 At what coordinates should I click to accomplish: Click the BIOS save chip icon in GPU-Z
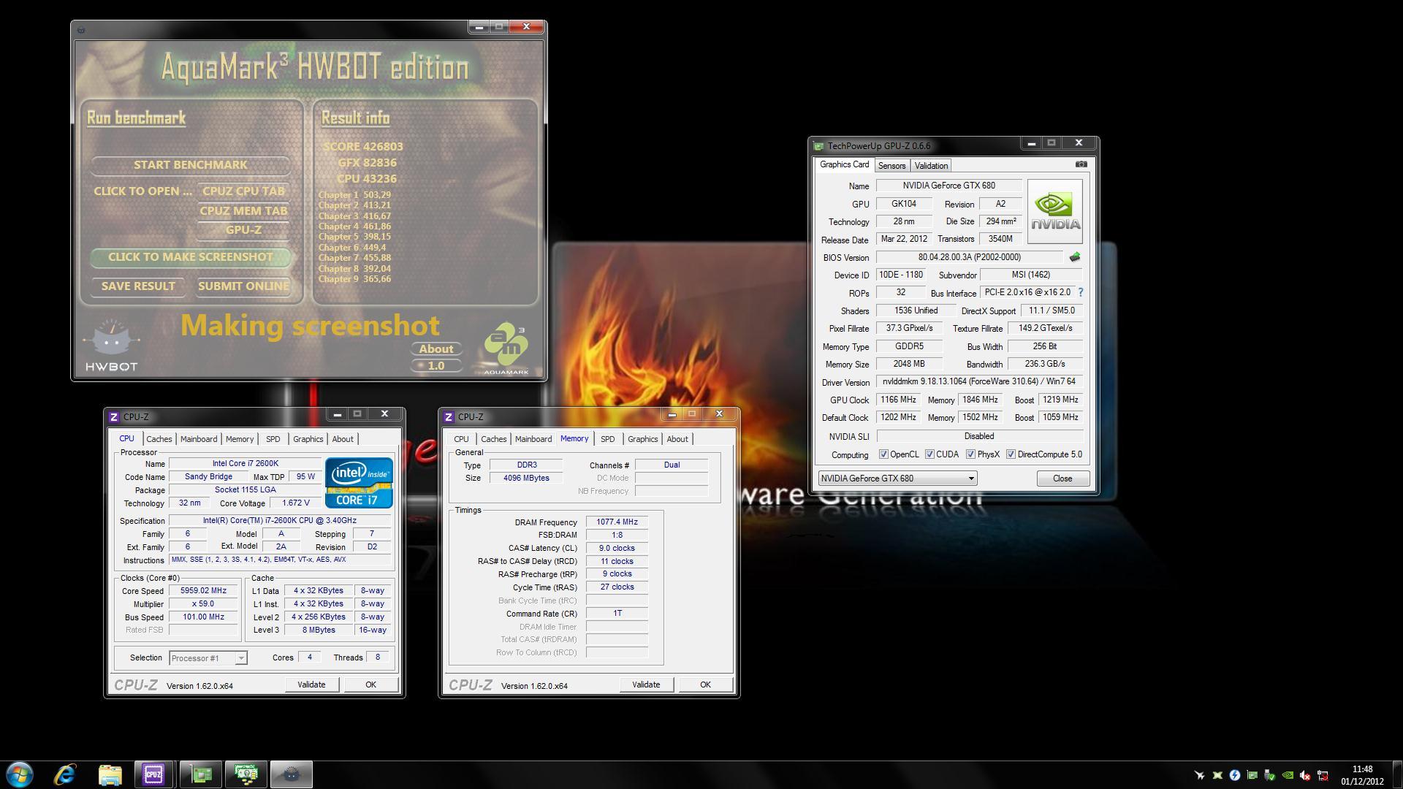click(1075, 257)
